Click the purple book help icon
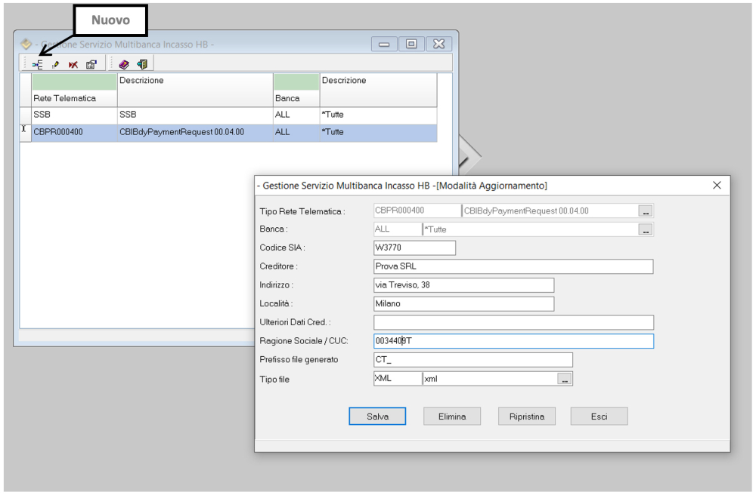The height and width of the screenshot is (495, 756). (124, 65)
